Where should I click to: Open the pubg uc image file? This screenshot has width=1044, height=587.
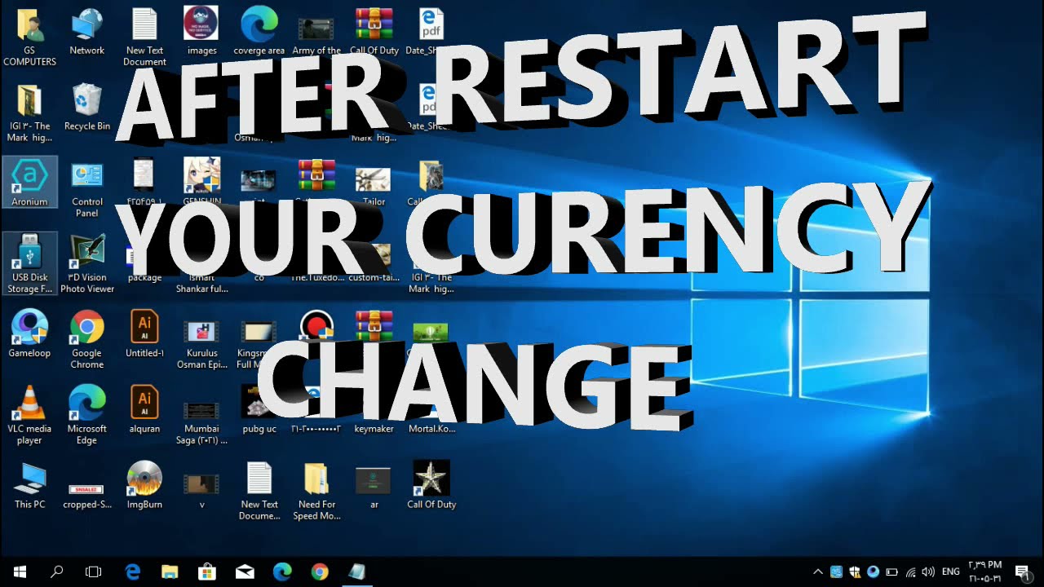(x=259, y=410)
